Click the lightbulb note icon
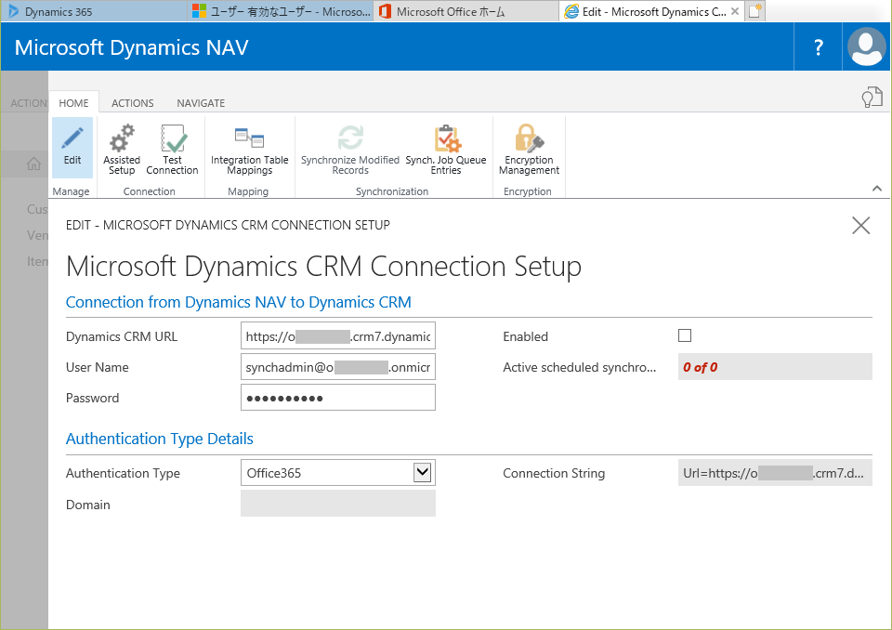Image resolution: width=892 pixels, height=630 pixels. point(872,98)
